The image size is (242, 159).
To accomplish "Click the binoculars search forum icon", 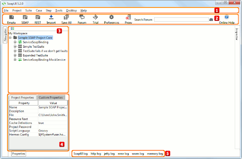I will pos(211,19).
